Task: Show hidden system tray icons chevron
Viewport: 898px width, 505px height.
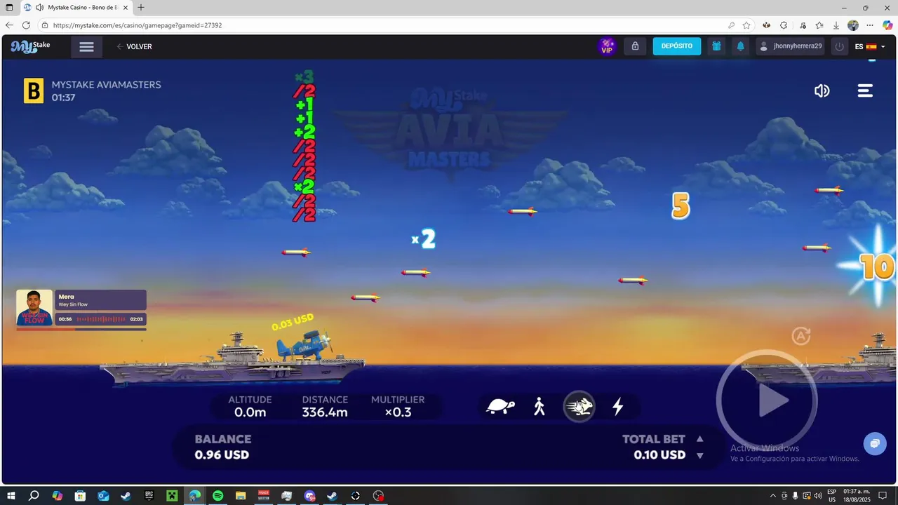Action: (773, 496)
